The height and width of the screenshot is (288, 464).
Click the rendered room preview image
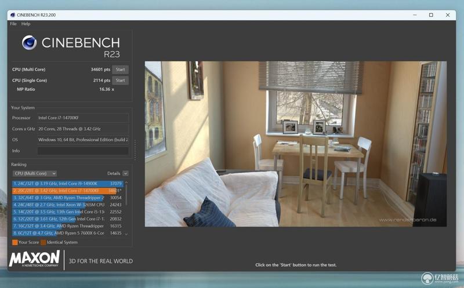(x=296, y=144)
